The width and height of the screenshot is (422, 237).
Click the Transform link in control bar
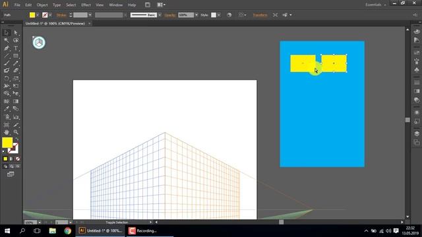(x=260, y=15)
